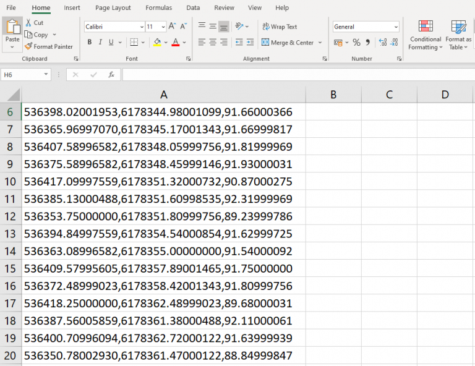Apply the yellow fill color bucket
The width and height of the screenshot is (475, 366).
(157, 42)
